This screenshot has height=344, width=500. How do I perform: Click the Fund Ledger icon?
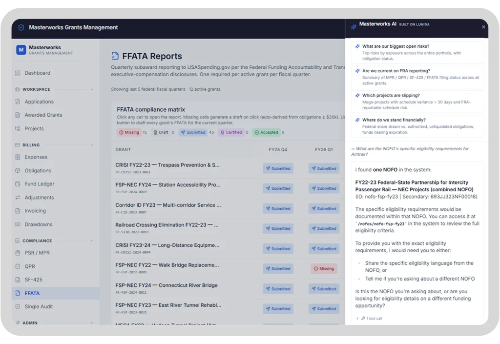pyautogui.click(x=18, y=184)
